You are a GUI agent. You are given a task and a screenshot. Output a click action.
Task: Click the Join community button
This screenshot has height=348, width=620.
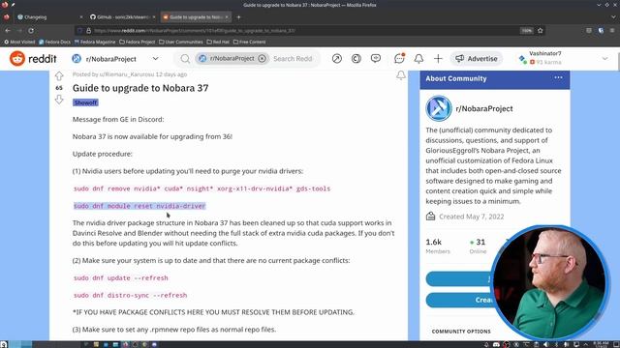click(459, 279)
